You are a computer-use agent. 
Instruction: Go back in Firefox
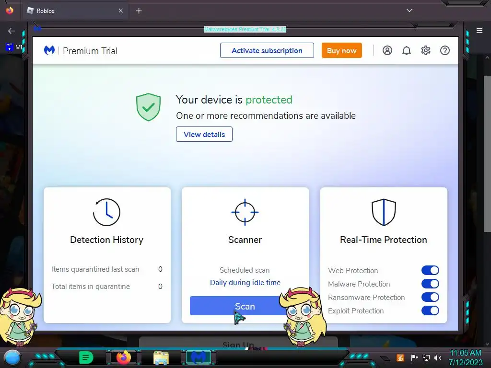pyautogui.click(x=12, y=31)
